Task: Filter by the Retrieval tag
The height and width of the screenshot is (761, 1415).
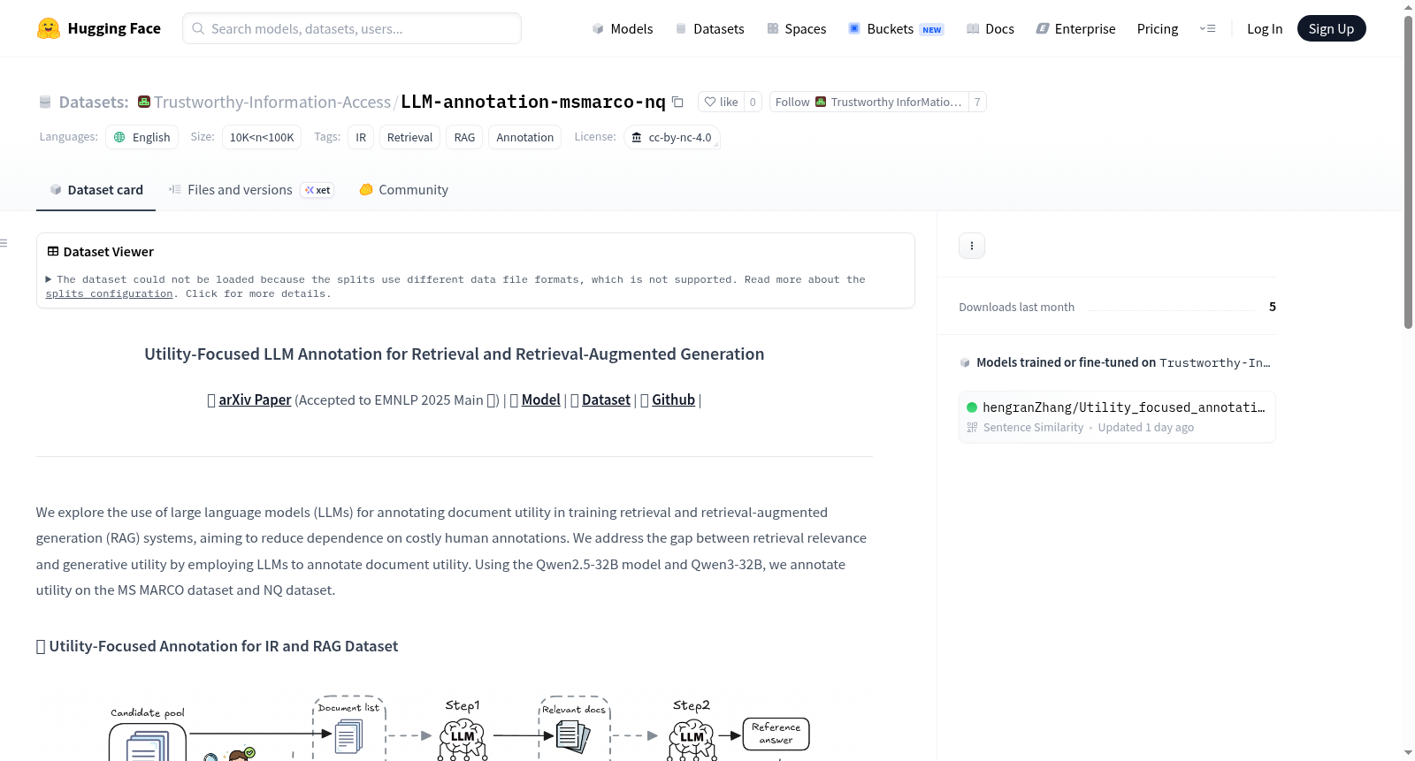Action: coord(409,137)
